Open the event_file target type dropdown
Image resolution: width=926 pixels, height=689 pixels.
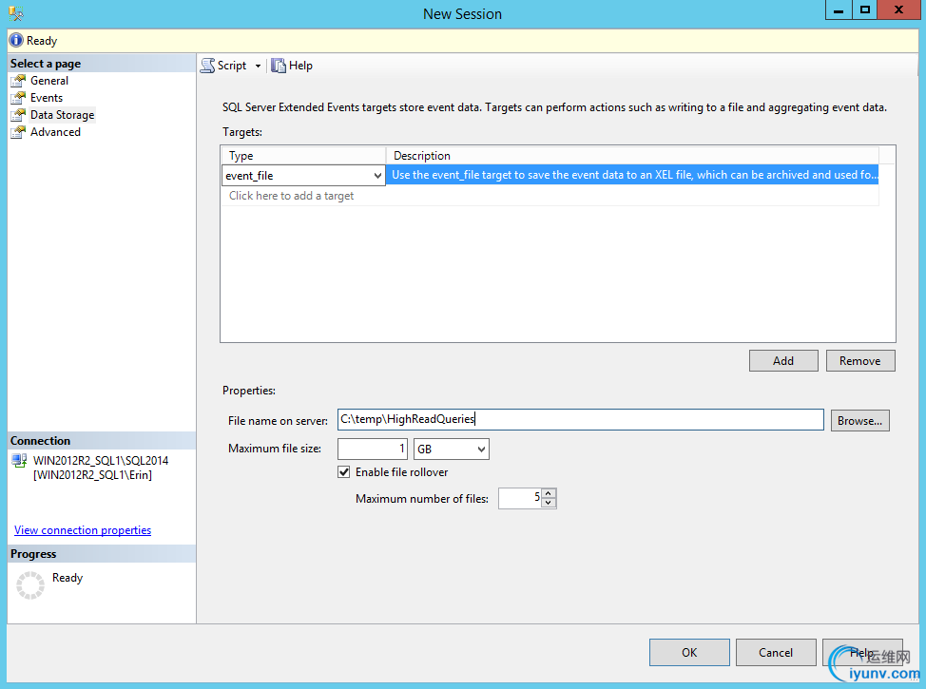377,176
